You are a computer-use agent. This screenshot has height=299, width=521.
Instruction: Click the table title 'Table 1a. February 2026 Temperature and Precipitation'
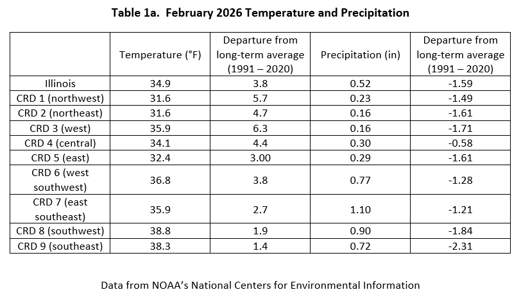point(260,13)
